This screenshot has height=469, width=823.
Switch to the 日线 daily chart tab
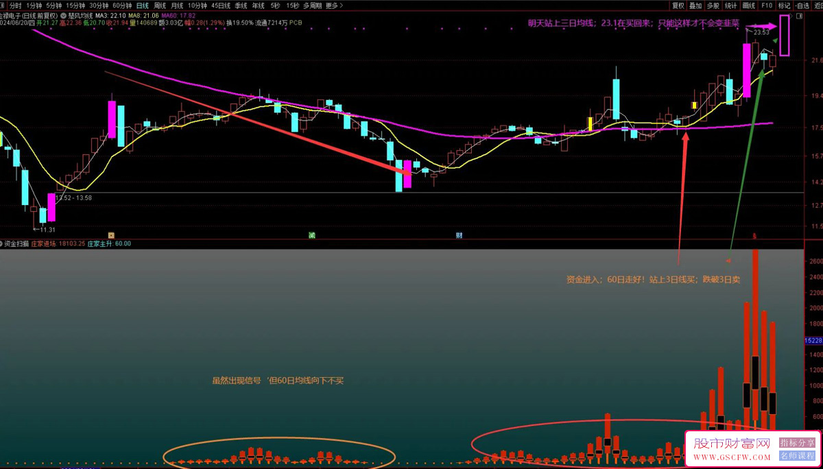142,5
